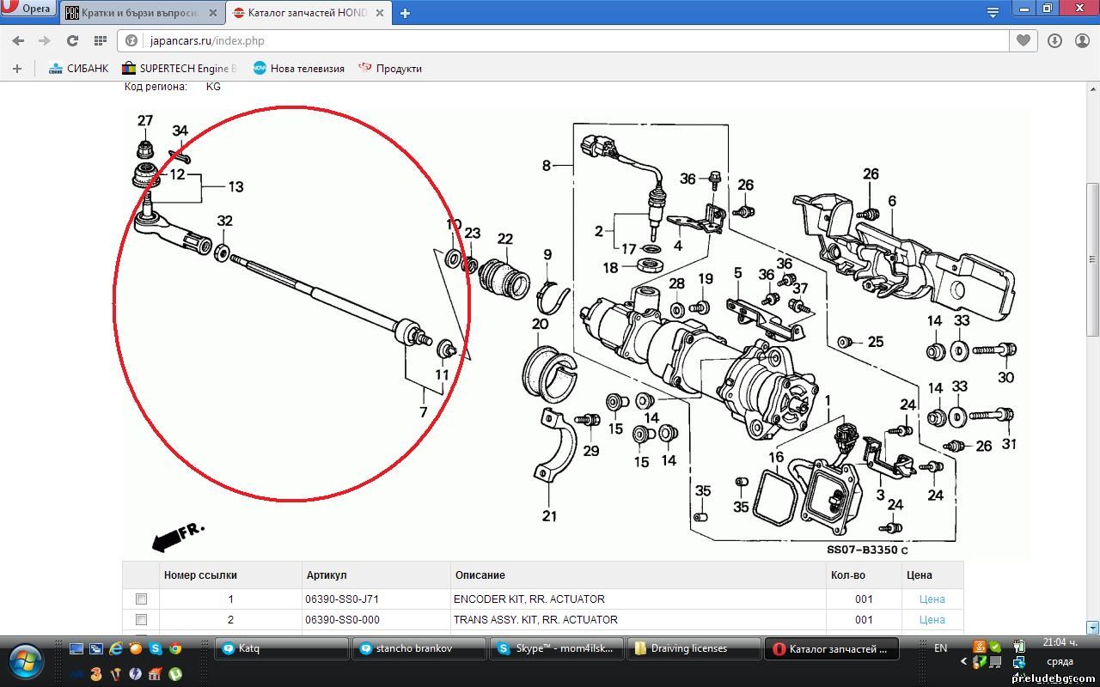
Task: Open the Speed Dial grid icon
Action: [101, 40]
